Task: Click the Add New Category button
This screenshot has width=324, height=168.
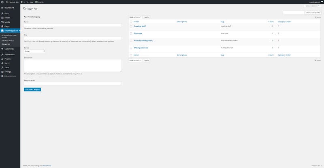Action: (32, 90)
